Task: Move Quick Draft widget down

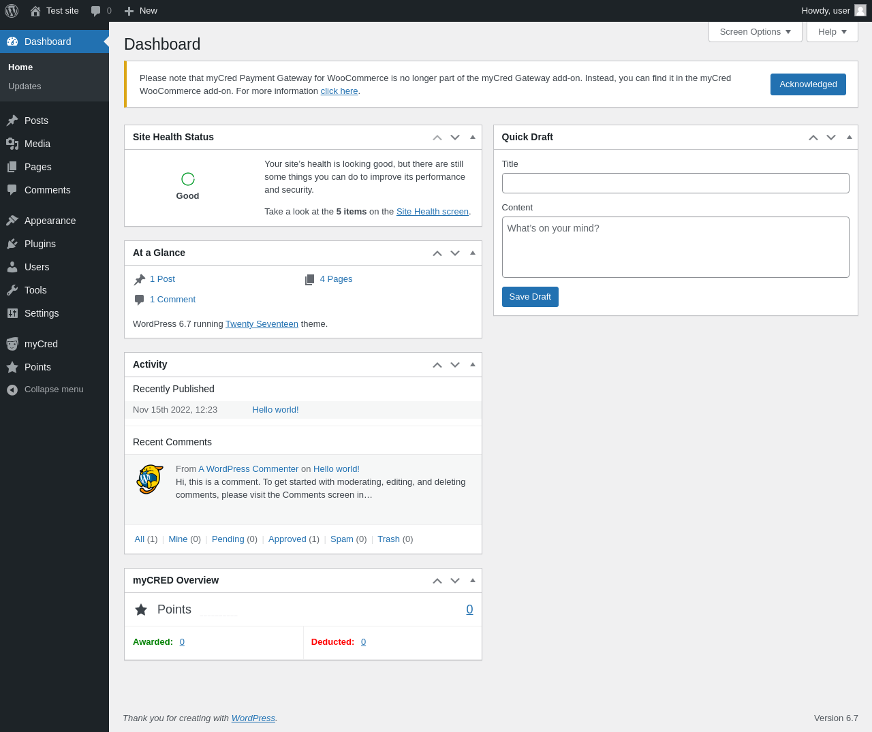Action: pyautogui.click(x=831, y=138)
